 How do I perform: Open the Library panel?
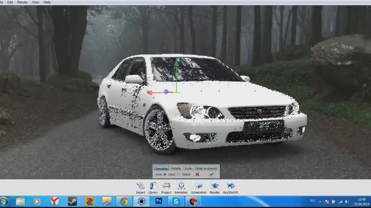[x=153, y=188]
